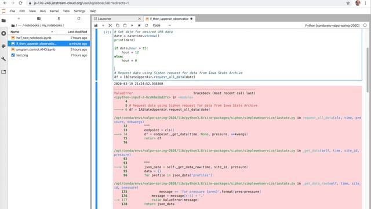
Task: Restart the kernel with the circular arrow
Action: point(147,26)
